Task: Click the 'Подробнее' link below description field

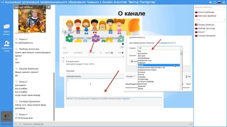Action: click(x=126, y=99)
